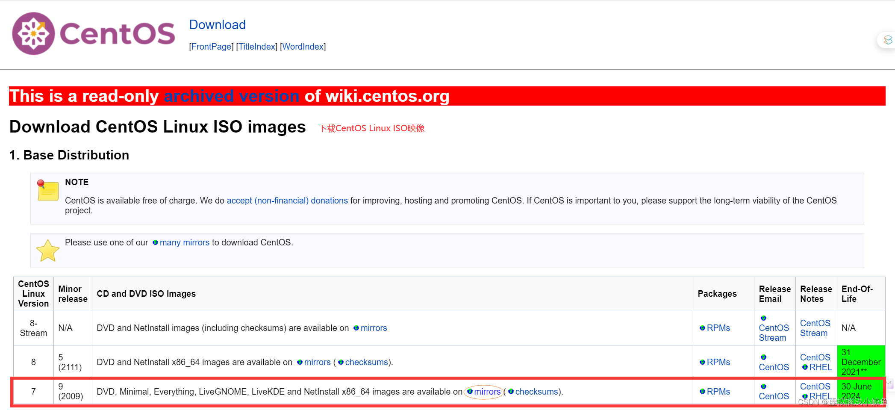Open RPMs link in CentOS 8 row

tap(718, 362)
